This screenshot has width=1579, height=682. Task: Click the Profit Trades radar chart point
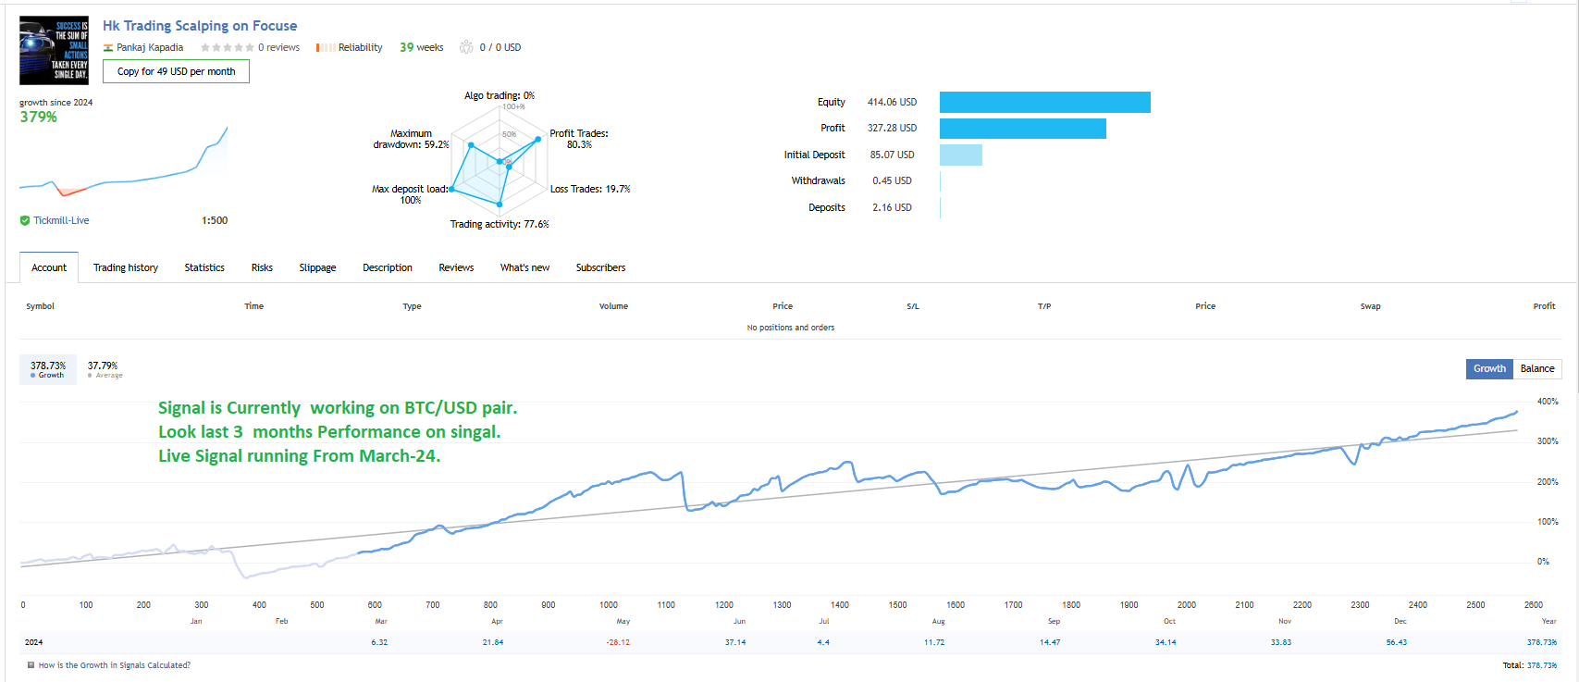538,140
